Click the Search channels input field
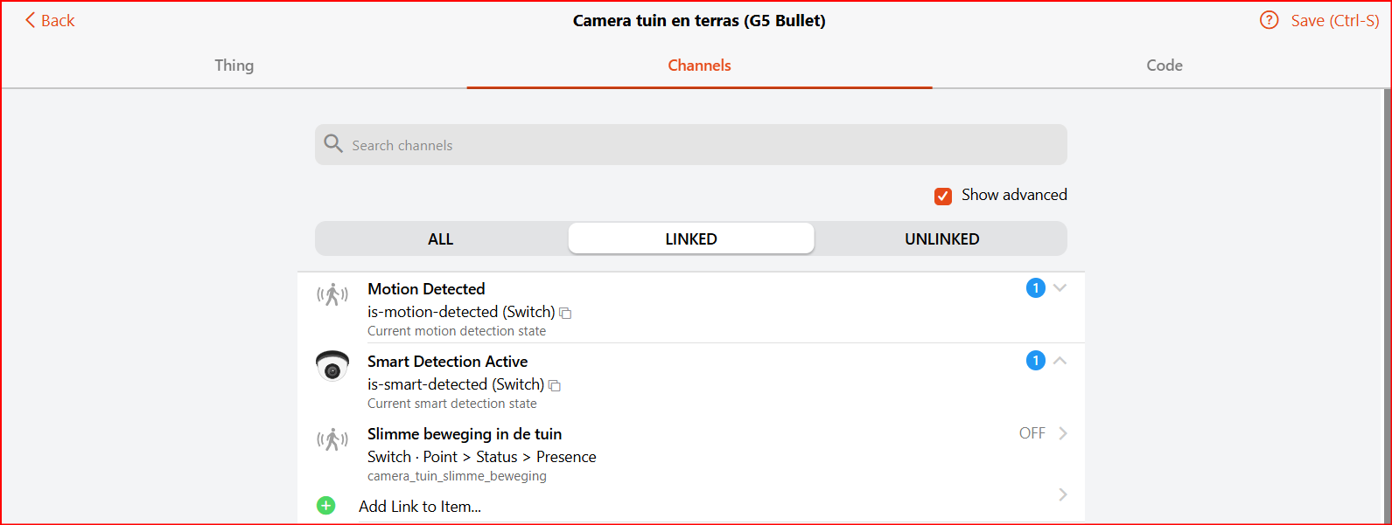Image resolution: width=1392 pixels, height=525 pixels. pos(700,145)
